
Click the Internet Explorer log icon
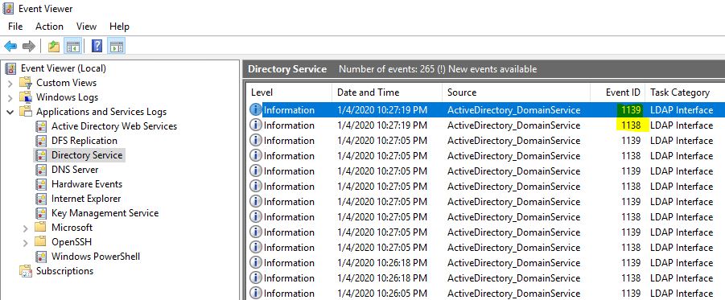click(x=42, y=199)
